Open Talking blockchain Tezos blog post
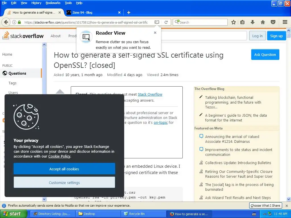291x218 pixels. 233,102
